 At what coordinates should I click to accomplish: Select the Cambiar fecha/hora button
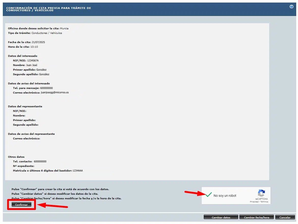click(257, 217)
